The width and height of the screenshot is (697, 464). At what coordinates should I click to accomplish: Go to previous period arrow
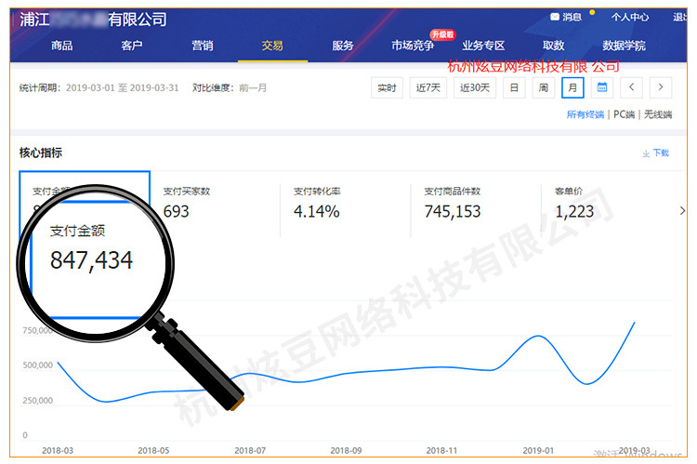(631, 87)
